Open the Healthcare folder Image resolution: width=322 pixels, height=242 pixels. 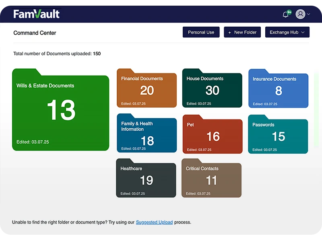(146, 180)
